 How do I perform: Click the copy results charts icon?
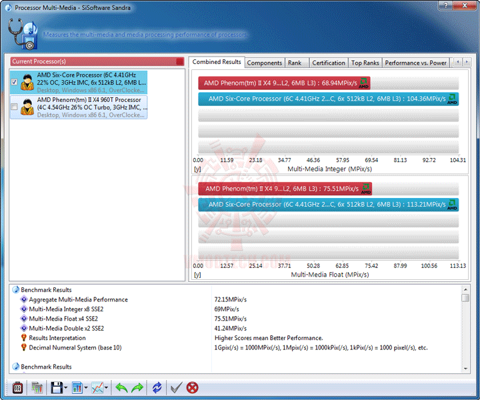(x=37, y=388)
